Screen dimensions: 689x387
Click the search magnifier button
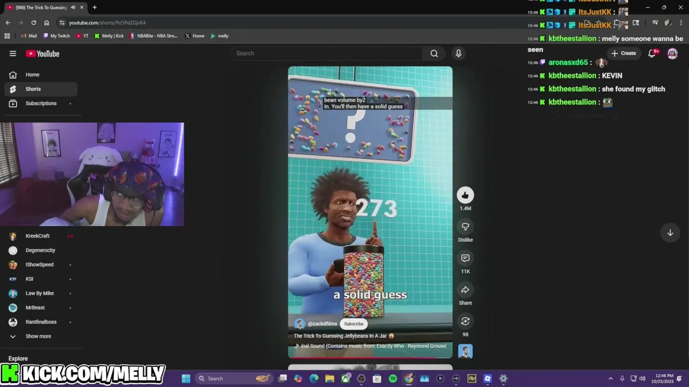point(434,53)
